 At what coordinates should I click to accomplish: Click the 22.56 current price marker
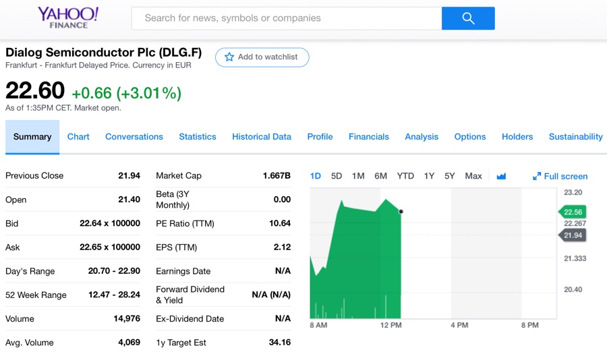(573, 212)
